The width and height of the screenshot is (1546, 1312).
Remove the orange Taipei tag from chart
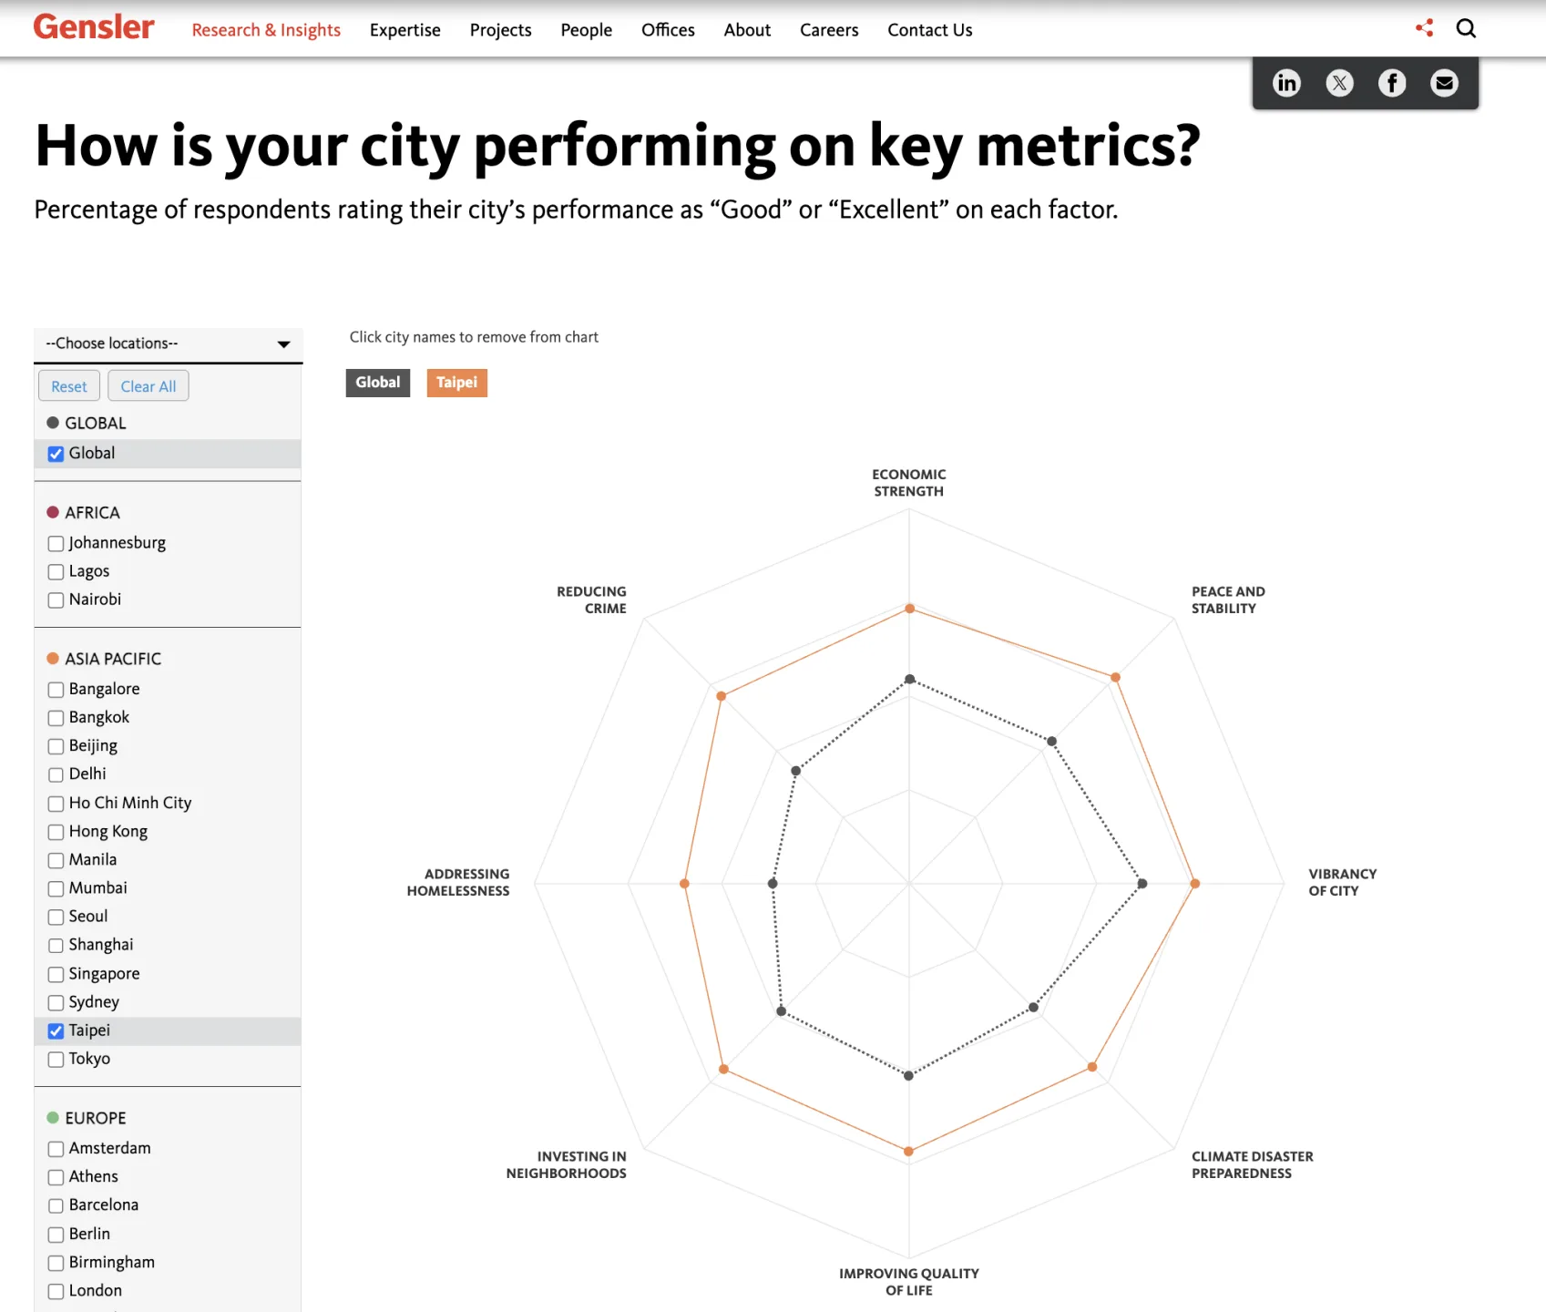point(456,383)
